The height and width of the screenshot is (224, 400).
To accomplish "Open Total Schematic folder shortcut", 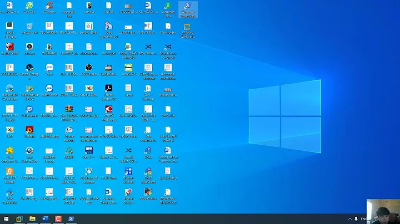I will tap(148, 134).
